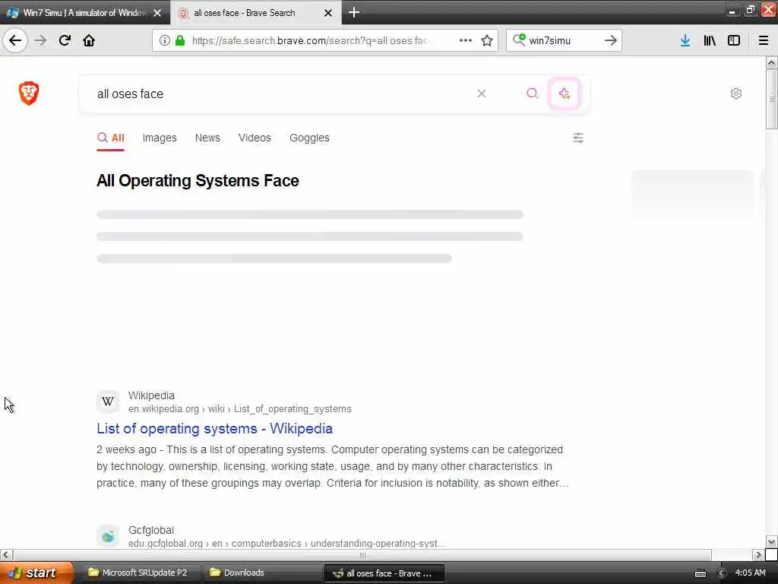This screenshot has width=778, height=584.
Task: Click the Gcfglobal favicon
Action: point(108,536)
